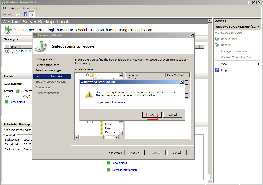Click tree horizontal scrollbar right arrow

click(117, 137)
